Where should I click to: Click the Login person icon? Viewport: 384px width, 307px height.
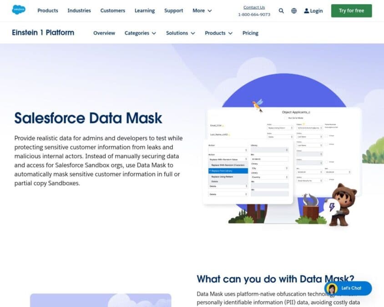[306, 11]
